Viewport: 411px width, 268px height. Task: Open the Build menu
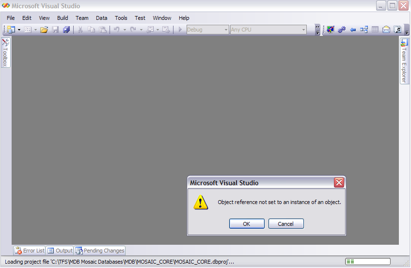click(x=63, y=18)
